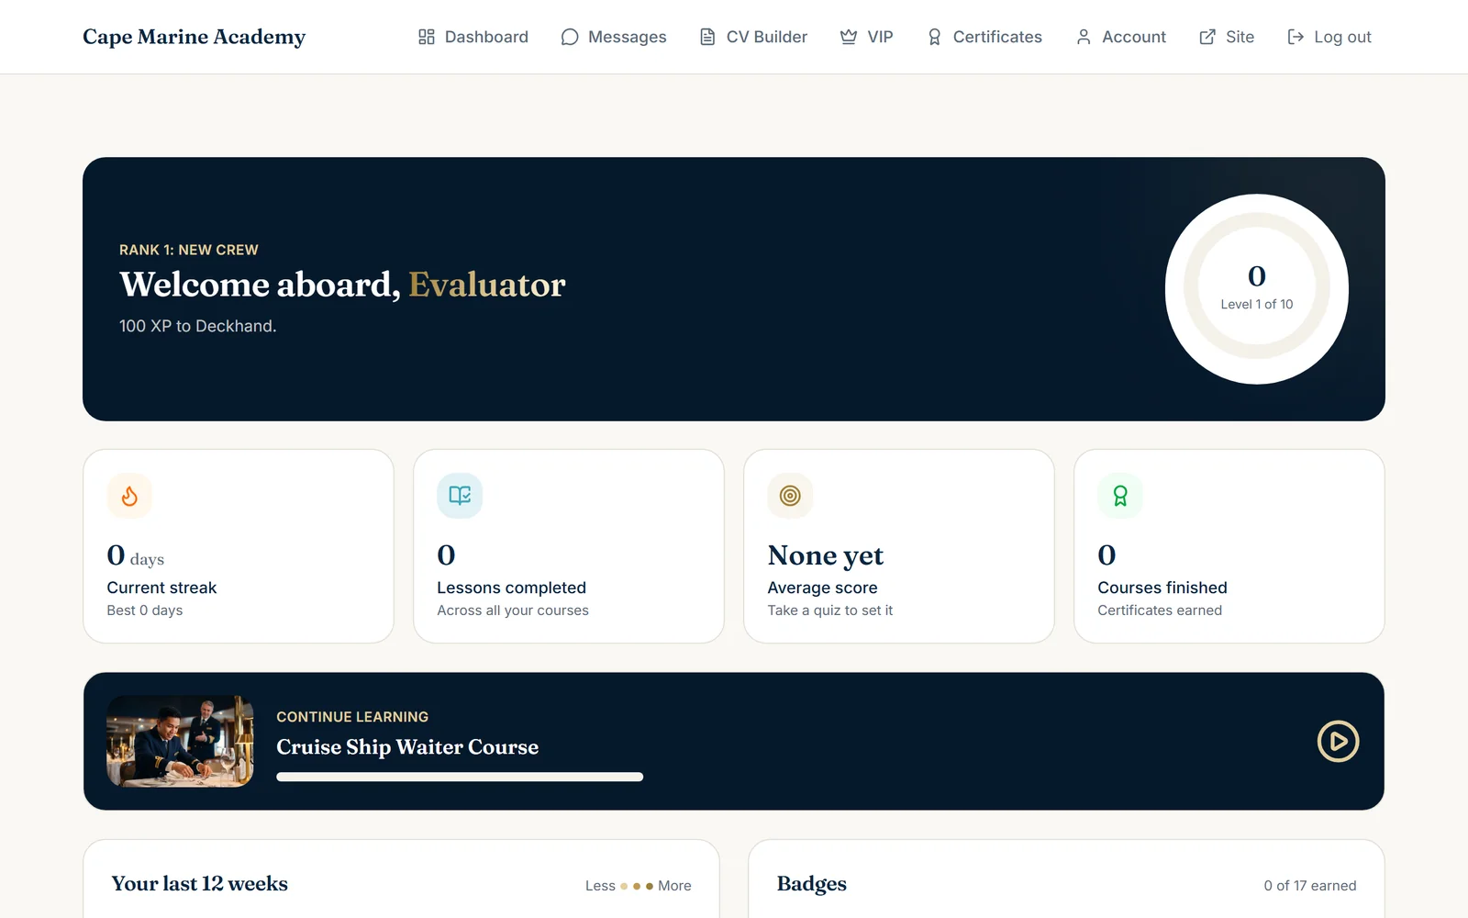Click the "Across all your courses" text

(513, 610)
